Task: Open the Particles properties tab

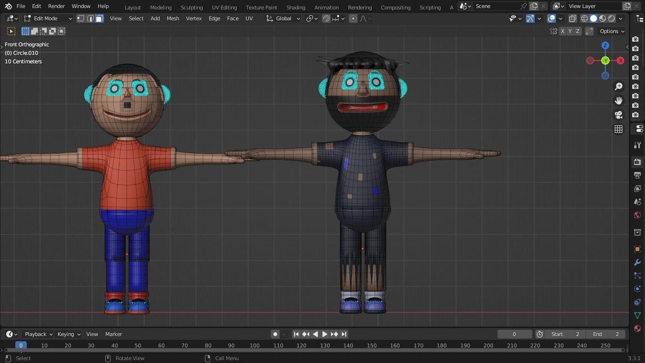Action: [x=637, y=276]
